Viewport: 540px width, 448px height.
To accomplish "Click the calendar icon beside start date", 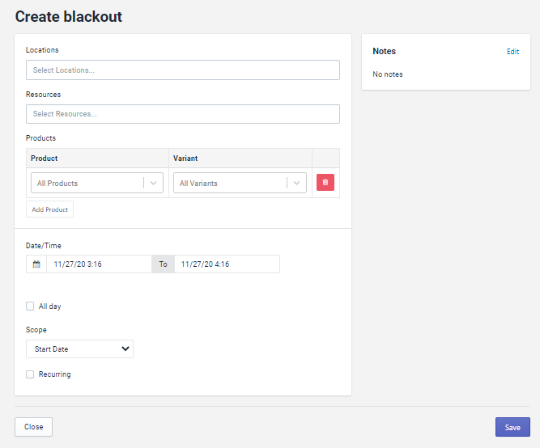I will (x=36, y=264).
